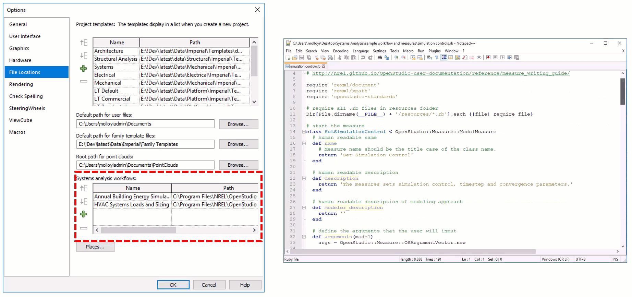Open the SteeringWheels options category
Screen dimensions: 632x297
[37, 108]
